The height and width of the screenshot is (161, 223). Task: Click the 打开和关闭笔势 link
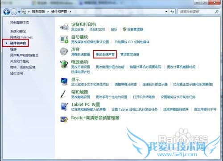[x=144, y=97]
